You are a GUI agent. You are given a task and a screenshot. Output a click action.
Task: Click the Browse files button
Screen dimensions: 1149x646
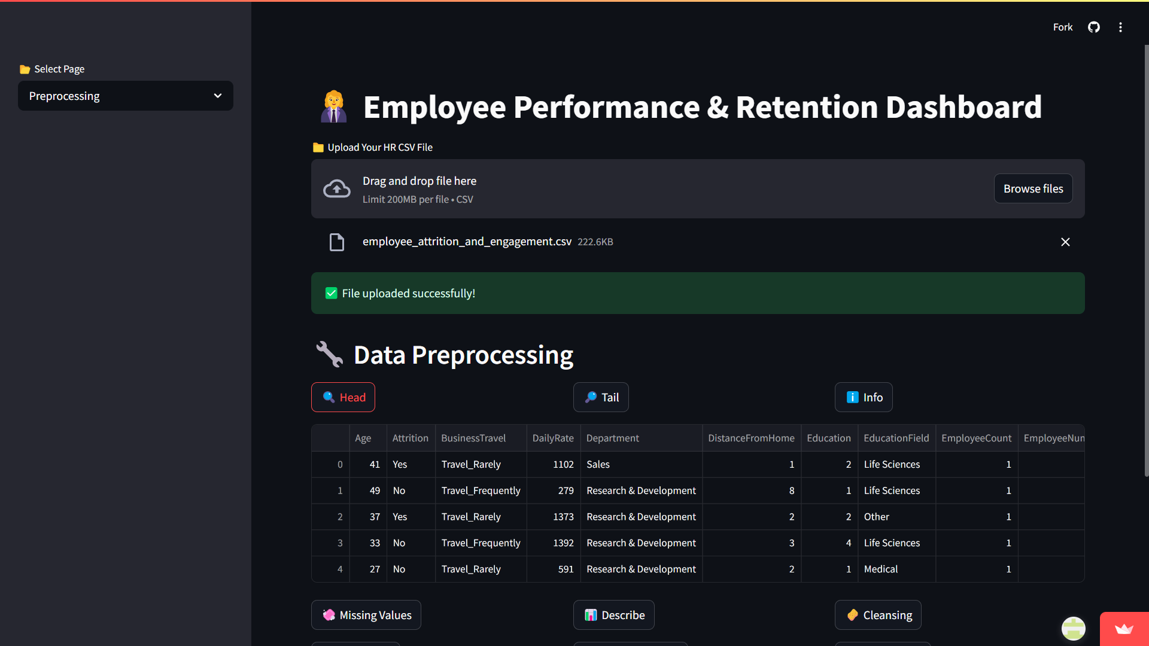click(1033, 188)
